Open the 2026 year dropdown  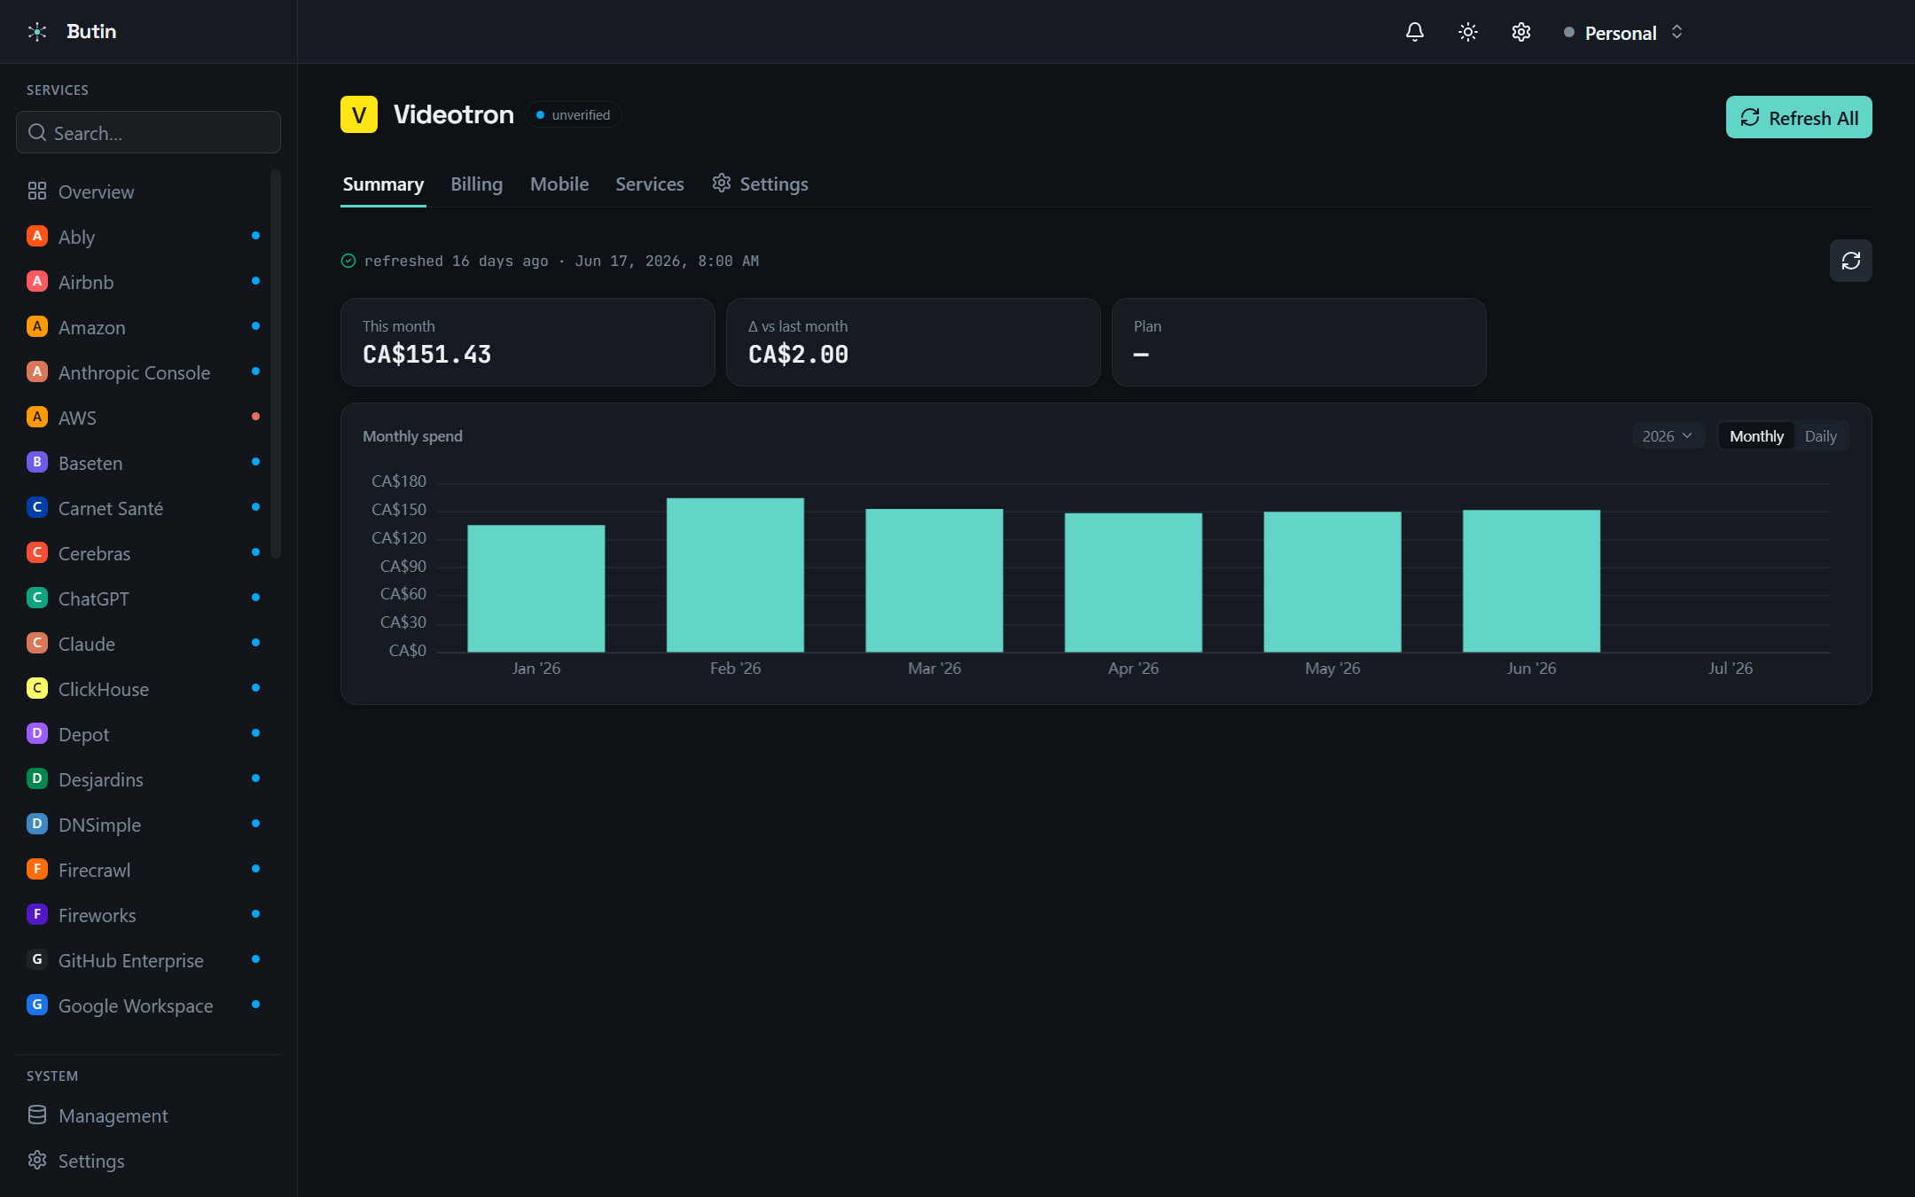pos(1668,436)
